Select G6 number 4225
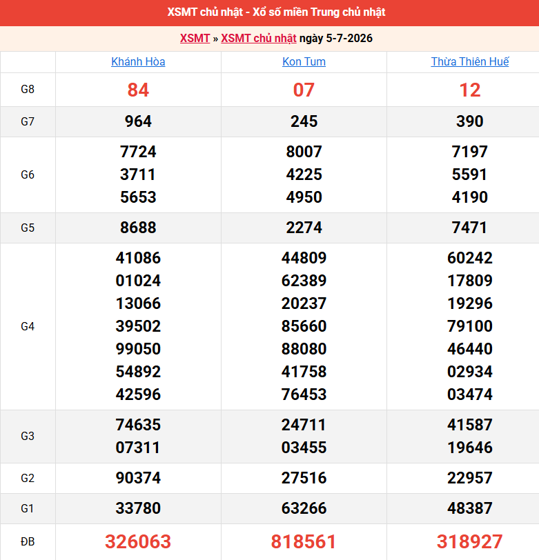This screenshot has width=539, height=560. coord(304,174)
